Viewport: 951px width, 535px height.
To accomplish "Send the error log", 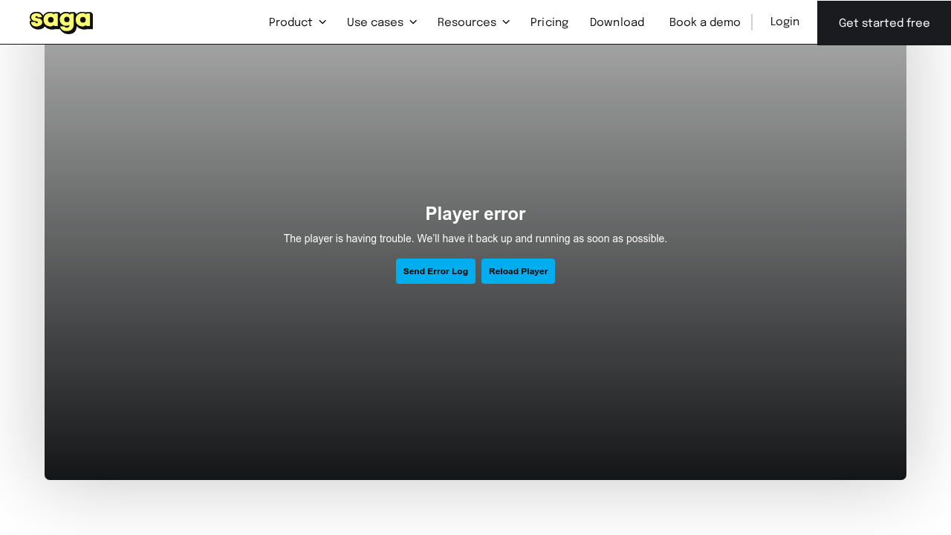I will click(x=435, y=271).
